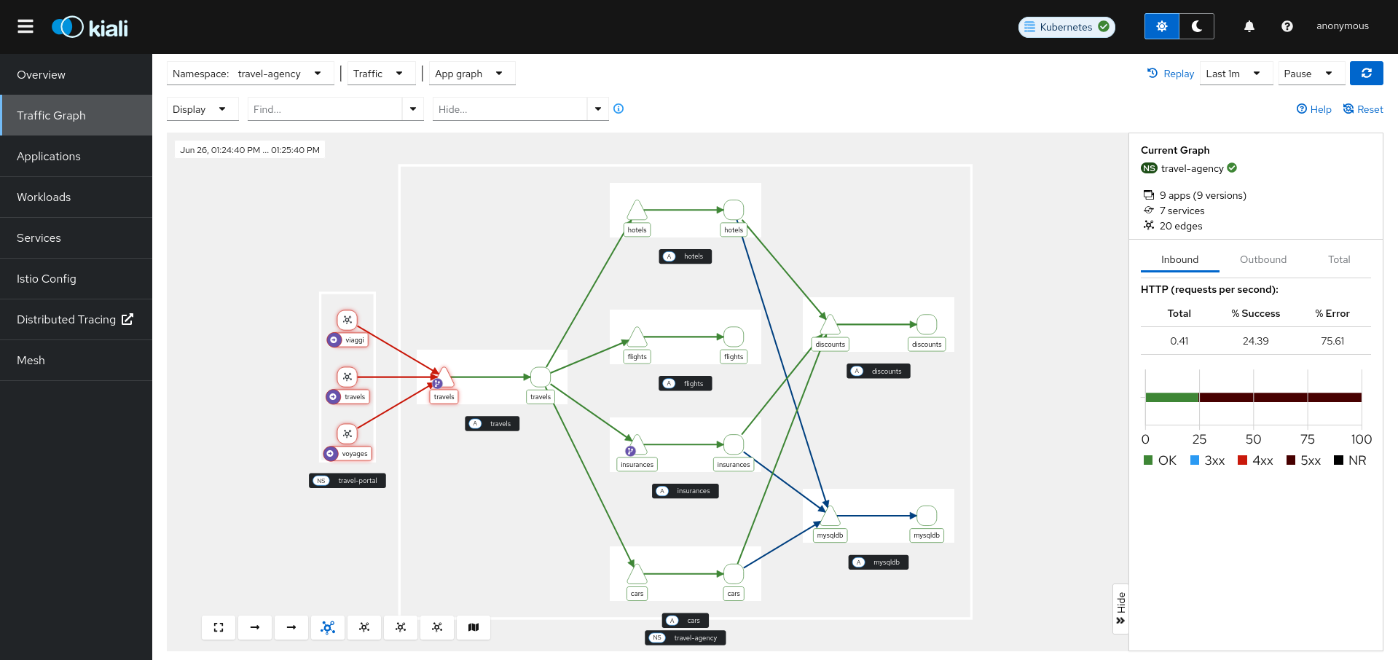Viewport: 1398px width, 660px height.
Task: Open the Workloads sidebar menu item
Action: click(x=44, y=197)
